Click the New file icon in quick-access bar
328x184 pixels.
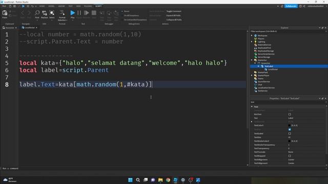click(10, 6)
